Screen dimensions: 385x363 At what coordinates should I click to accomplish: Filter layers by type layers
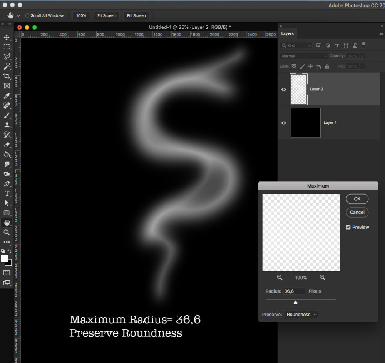tap(337, 45)
